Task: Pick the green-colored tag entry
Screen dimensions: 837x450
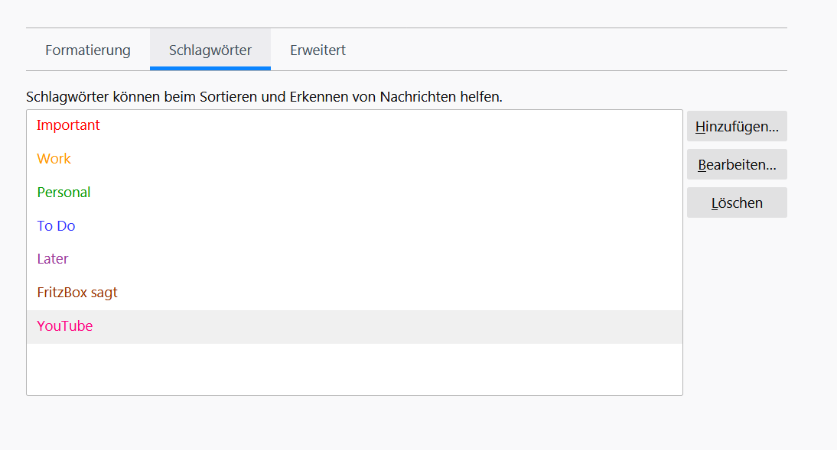Action: (x=64, y=193)
